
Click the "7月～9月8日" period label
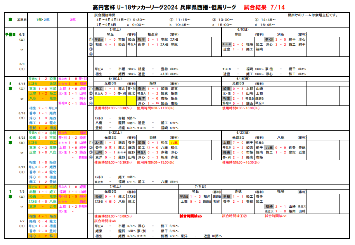(106, 25)
